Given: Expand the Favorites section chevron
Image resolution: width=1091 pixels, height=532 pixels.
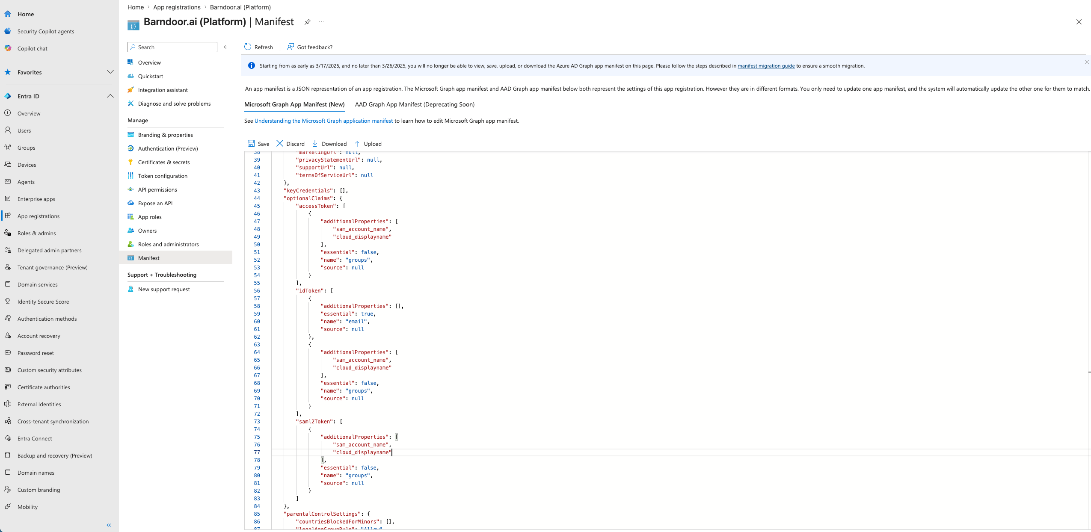Looking at the screenshot, I should coord(110,72).
